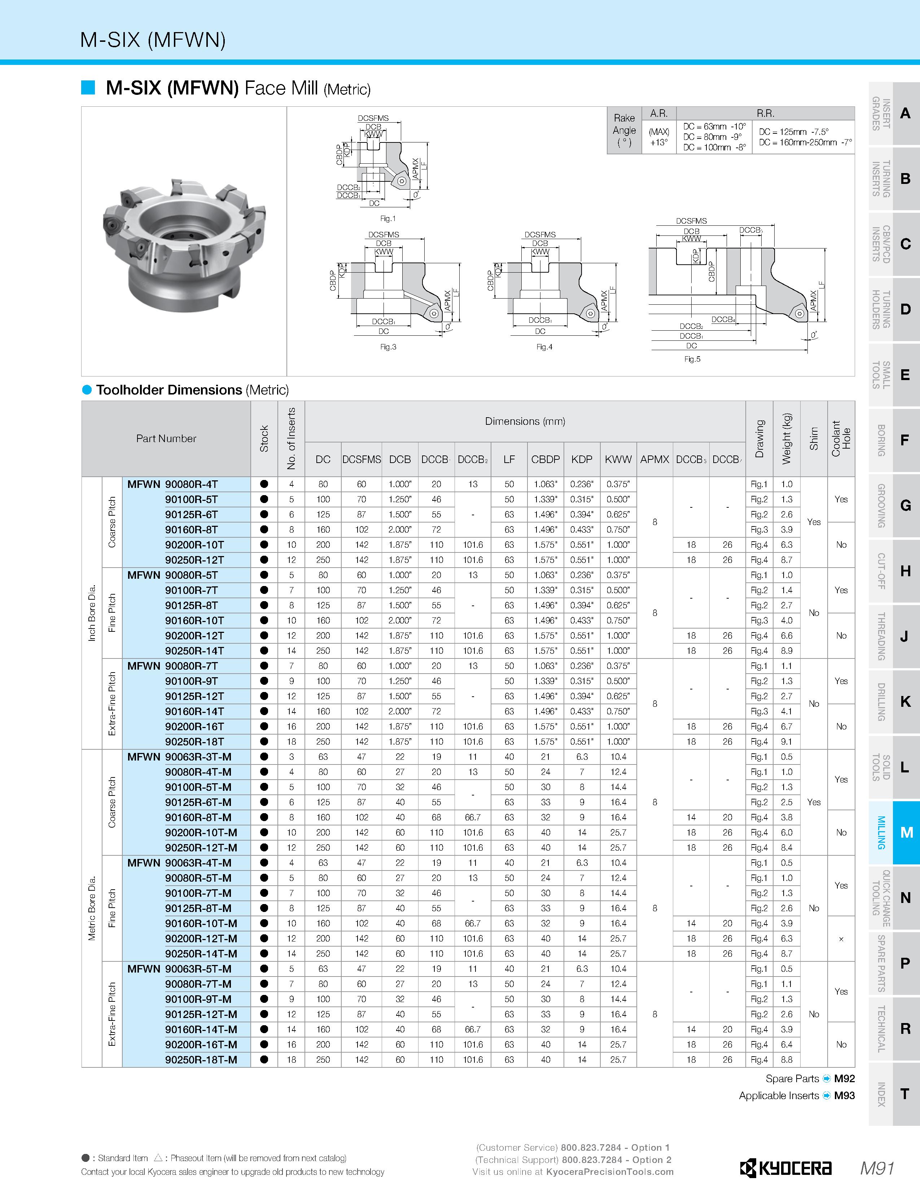
Task: Open section tab B Turning Inserts
Action: pos(894,179)
